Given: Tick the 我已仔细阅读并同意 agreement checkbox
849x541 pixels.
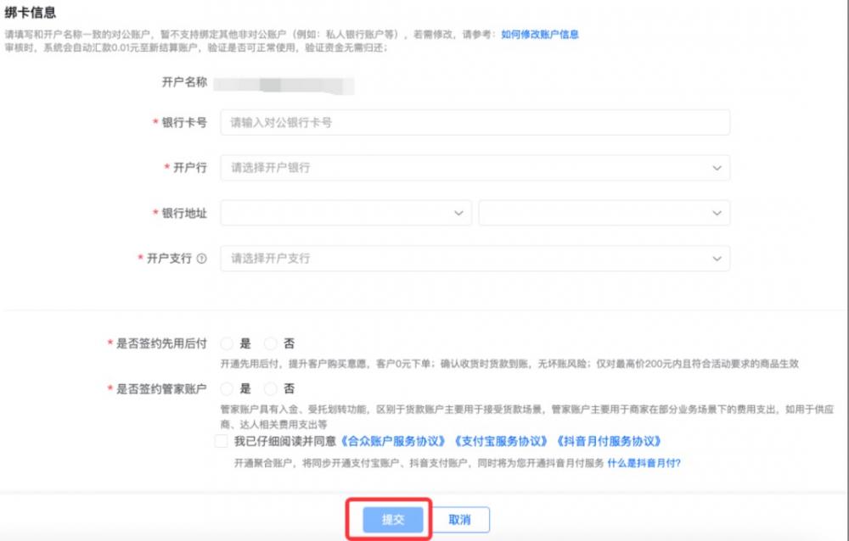Looking at the screenshot, I should tap(222, 441).
